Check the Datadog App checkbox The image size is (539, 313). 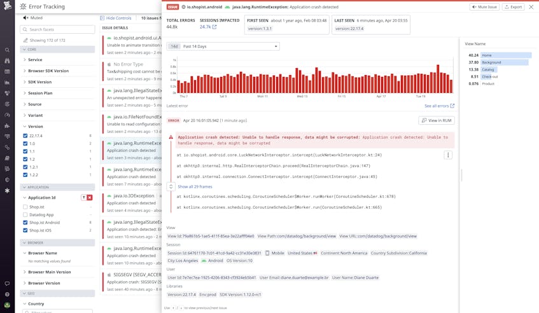point(25,215)
